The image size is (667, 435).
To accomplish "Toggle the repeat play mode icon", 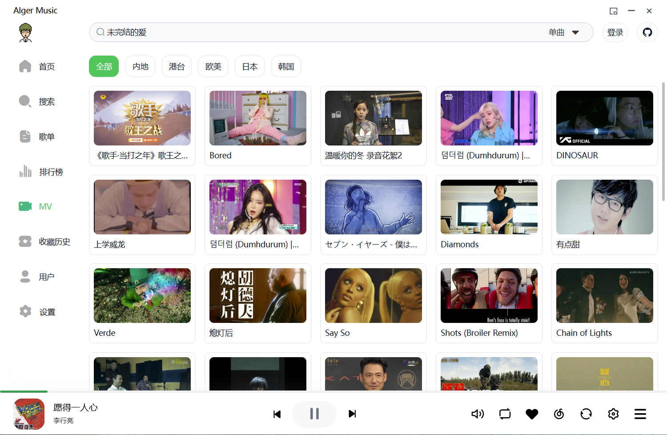I will pos(505,414).
